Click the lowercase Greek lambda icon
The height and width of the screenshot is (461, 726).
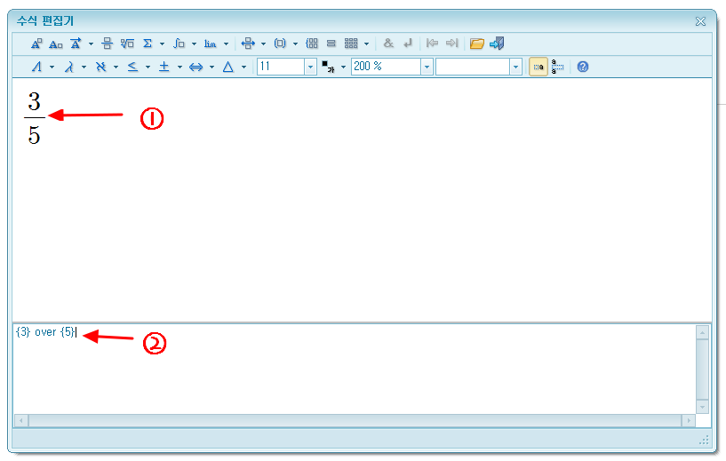tap(69, 68)
